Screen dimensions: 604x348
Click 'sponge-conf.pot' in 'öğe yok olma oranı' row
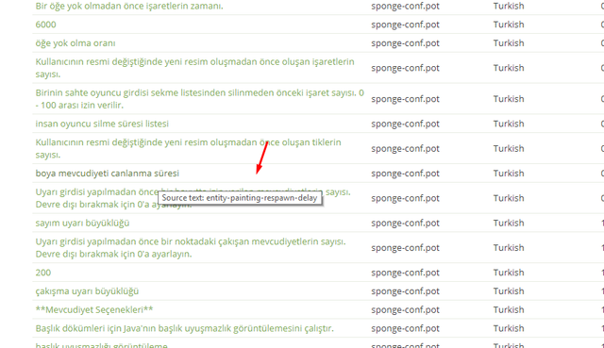[x=405, y=43]
